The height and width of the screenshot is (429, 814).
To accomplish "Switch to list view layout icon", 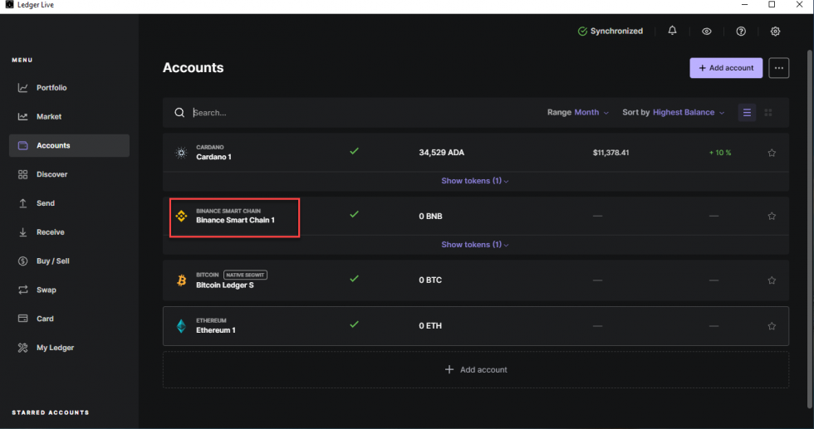I will (747, 113).
